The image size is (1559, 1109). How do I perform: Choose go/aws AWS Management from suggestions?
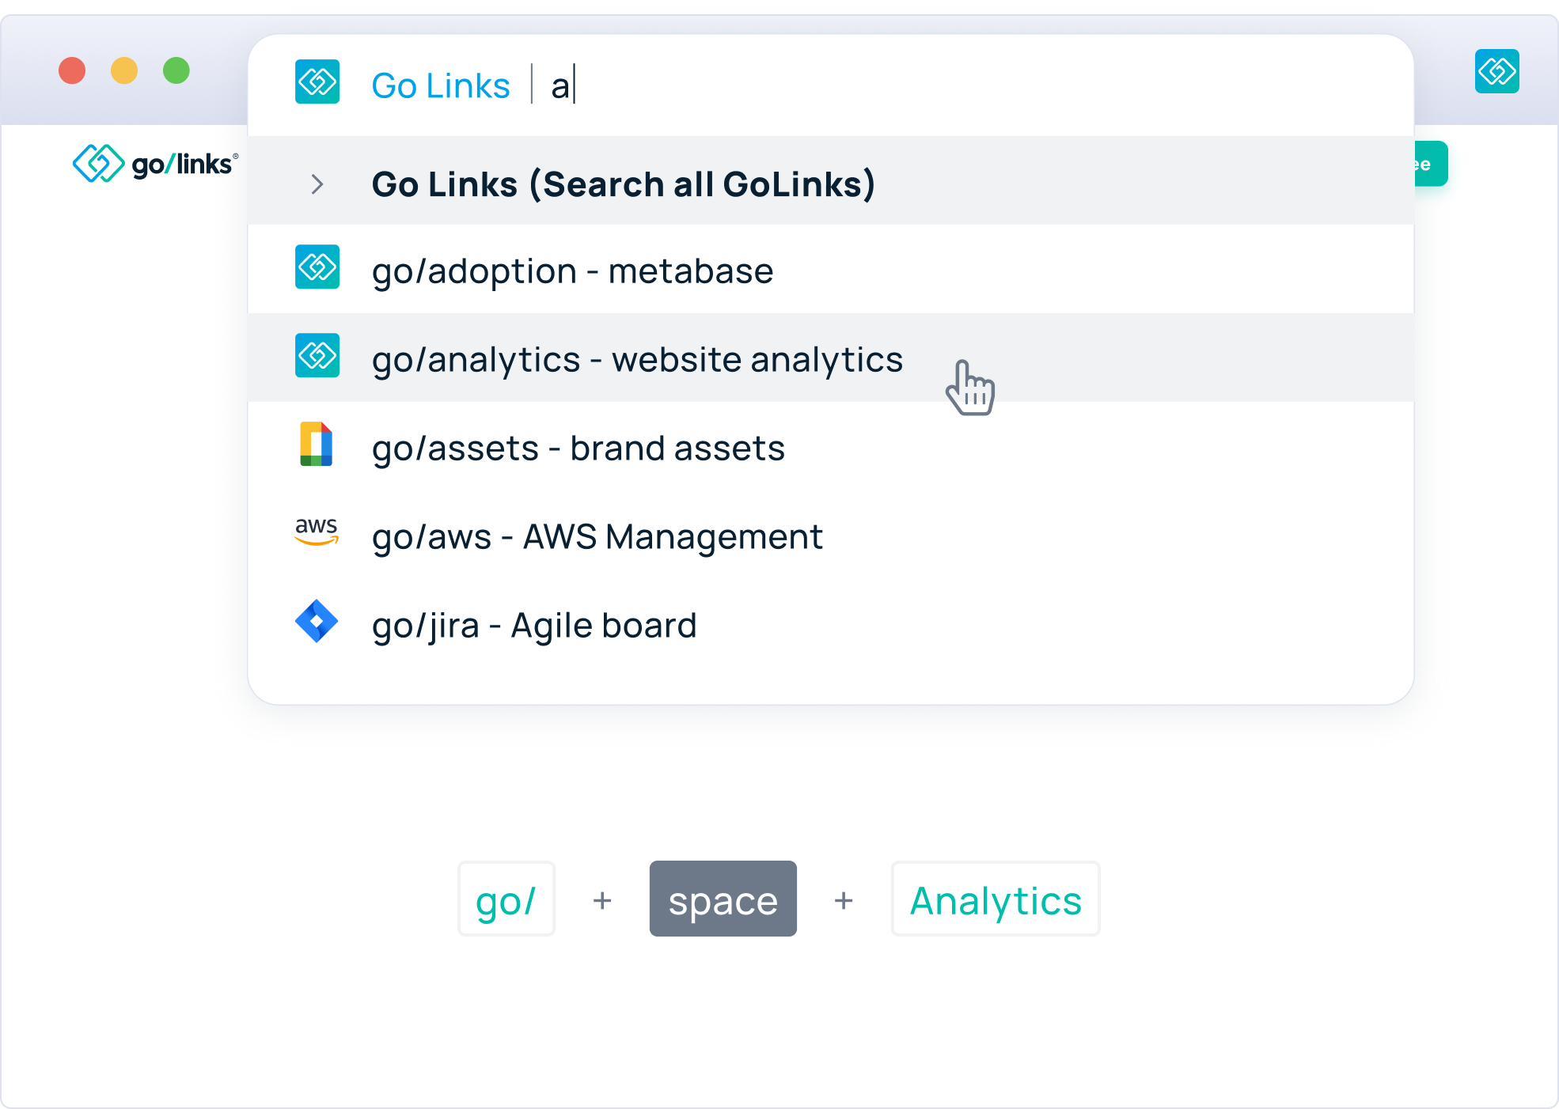click(x=597, y=536)
